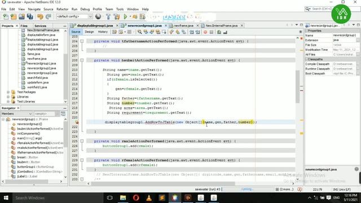Viewport: 361px width, 203px height.
Task: Select searchfield.java in Projects tree
Action: click(x=37, y=78)
